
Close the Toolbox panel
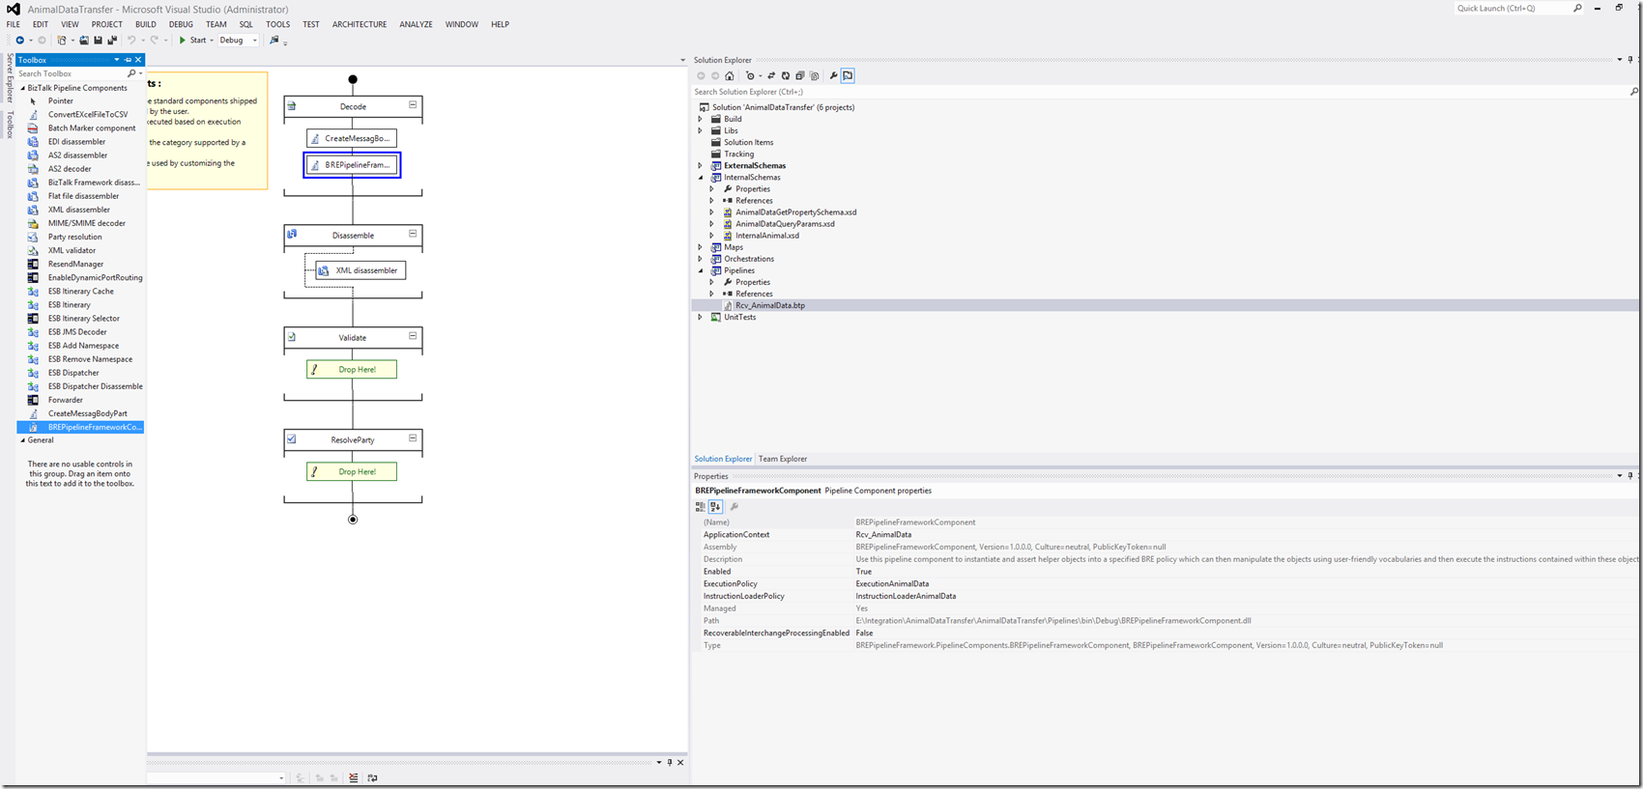[x=138, y=60]
